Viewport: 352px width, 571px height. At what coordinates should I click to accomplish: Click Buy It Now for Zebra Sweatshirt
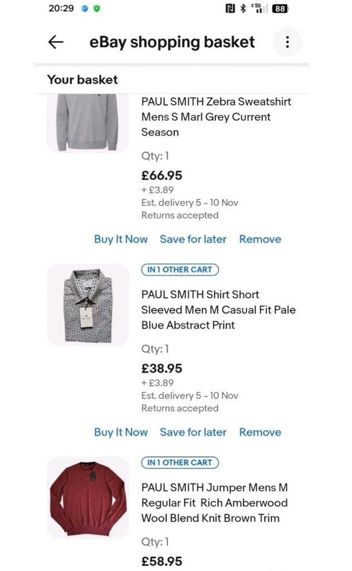(x=121, y=239)
